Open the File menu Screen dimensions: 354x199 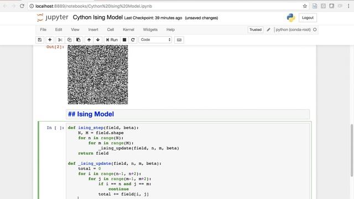pos(43,29)
